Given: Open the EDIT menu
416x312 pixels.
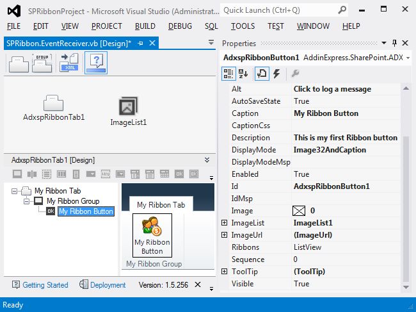Looking at the screenshot, I should [x=40, y=26].
